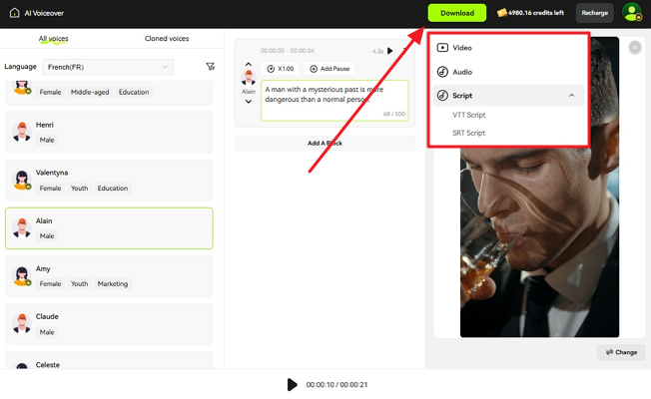Click the Education tag under Valentyna
Screen dimensions: 651x399
click(x=113, y=188)
